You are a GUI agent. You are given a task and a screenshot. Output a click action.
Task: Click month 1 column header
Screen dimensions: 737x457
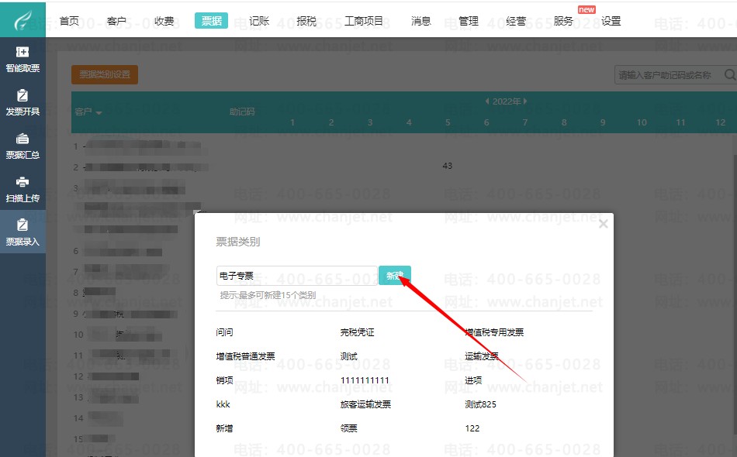click(x=292, y=122)
